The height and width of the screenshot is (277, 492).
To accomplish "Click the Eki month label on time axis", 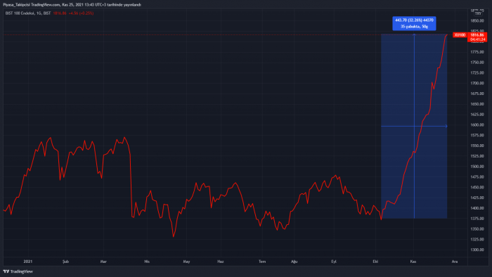I will (x=375, y=262).
